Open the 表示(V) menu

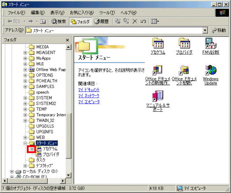point(57,13)
